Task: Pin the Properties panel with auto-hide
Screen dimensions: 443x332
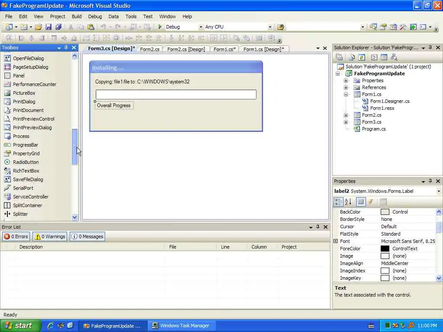Action: pos(430,181)
